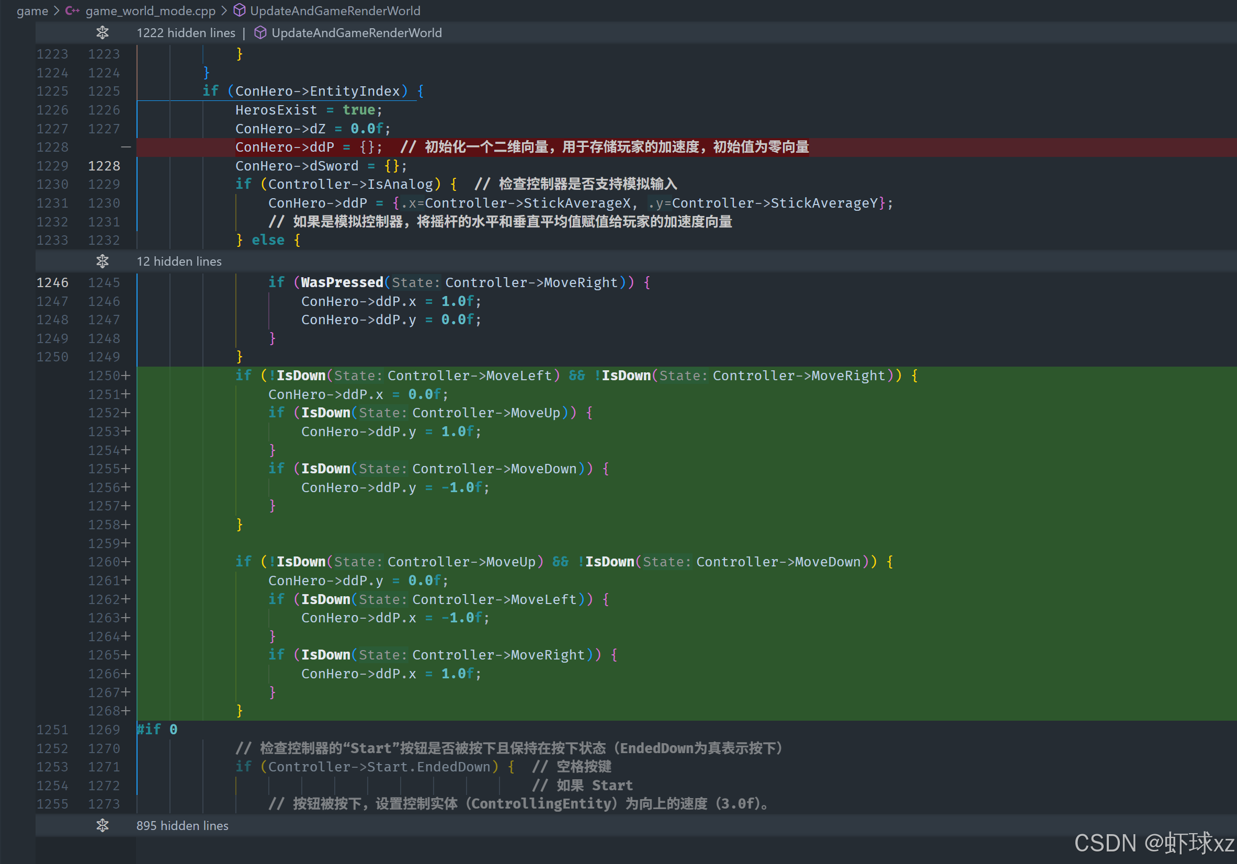Viewport: 1237px width, 864px height.
Task: Expand the '1222 hidden lines' label
Action: tap(186, 33)
